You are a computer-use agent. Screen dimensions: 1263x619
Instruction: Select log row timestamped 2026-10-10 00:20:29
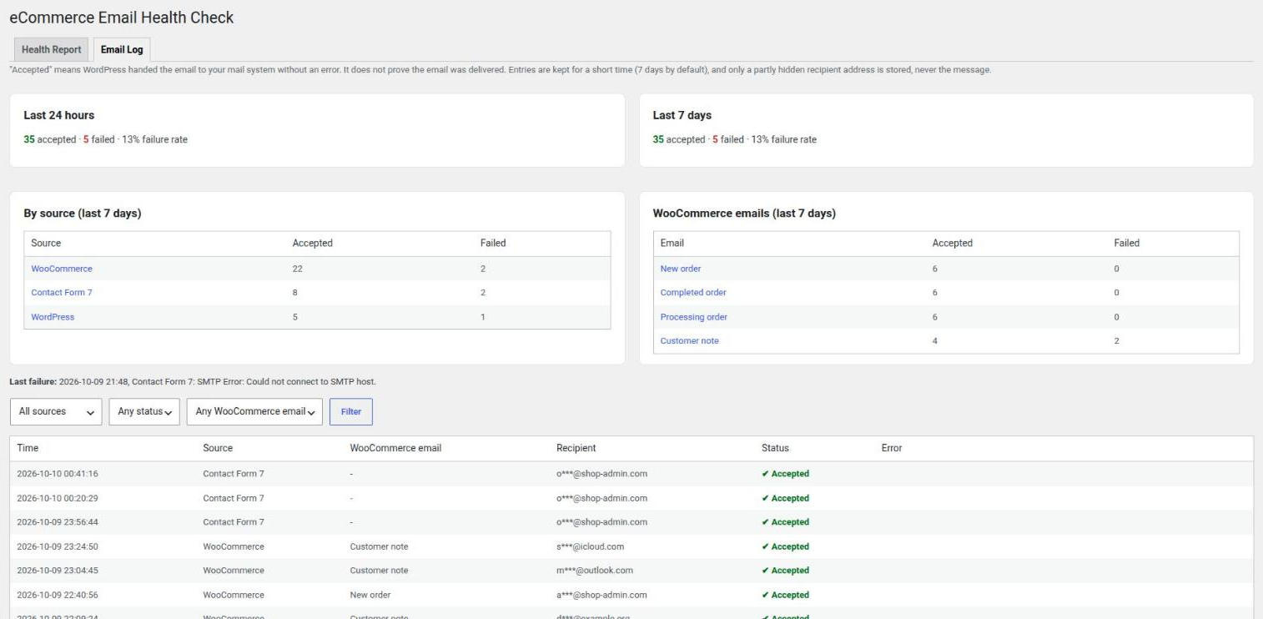pos(631,498)
